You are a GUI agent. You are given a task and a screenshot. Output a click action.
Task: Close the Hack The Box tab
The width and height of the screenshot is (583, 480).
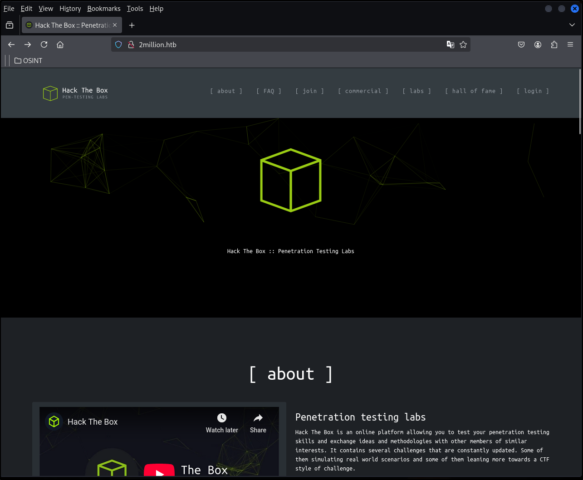[x=115, y=25]
